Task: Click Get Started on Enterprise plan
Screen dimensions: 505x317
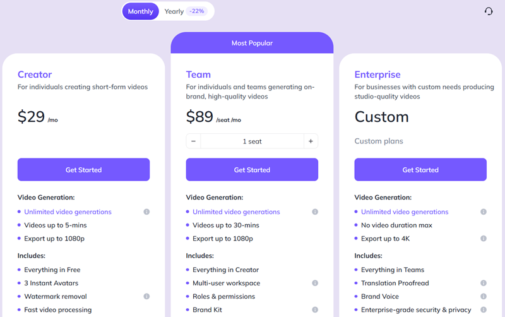Action: pyautogui.click(x=420, y=170)
